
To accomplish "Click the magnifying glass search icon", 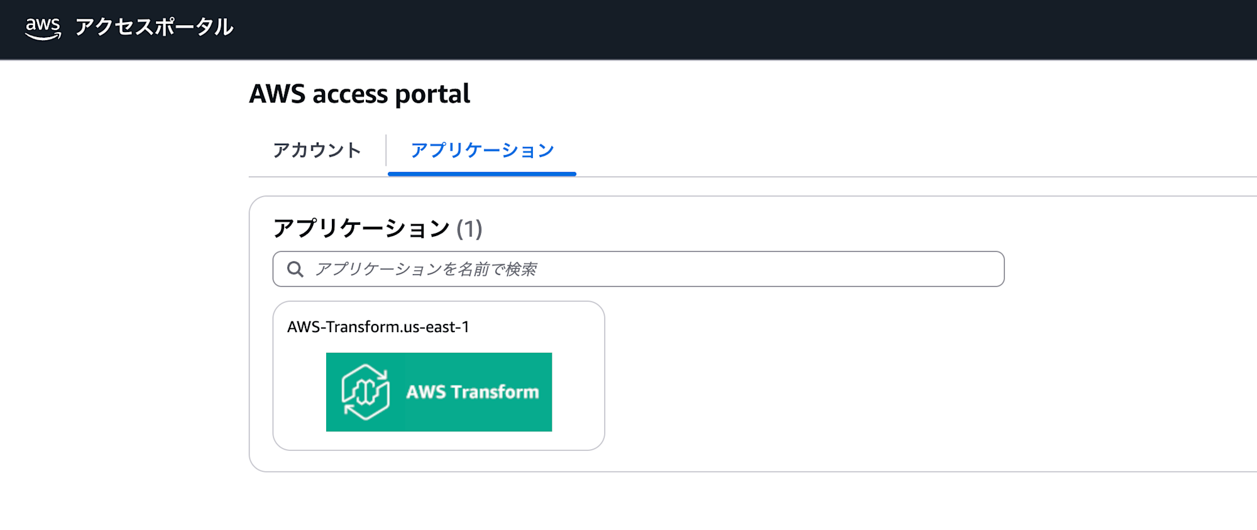I will click(x=295, y=269).
